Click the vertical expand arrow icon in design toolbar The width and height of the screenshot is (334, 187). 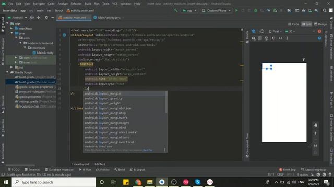pyautogui.click(x=287, y=38)
